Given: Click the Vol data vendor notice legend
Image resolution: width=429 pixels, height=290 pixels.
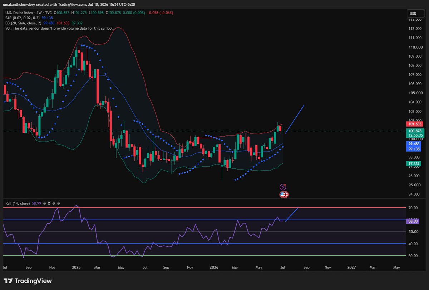Looking at the screenshot, I should [x=60, y=28].
